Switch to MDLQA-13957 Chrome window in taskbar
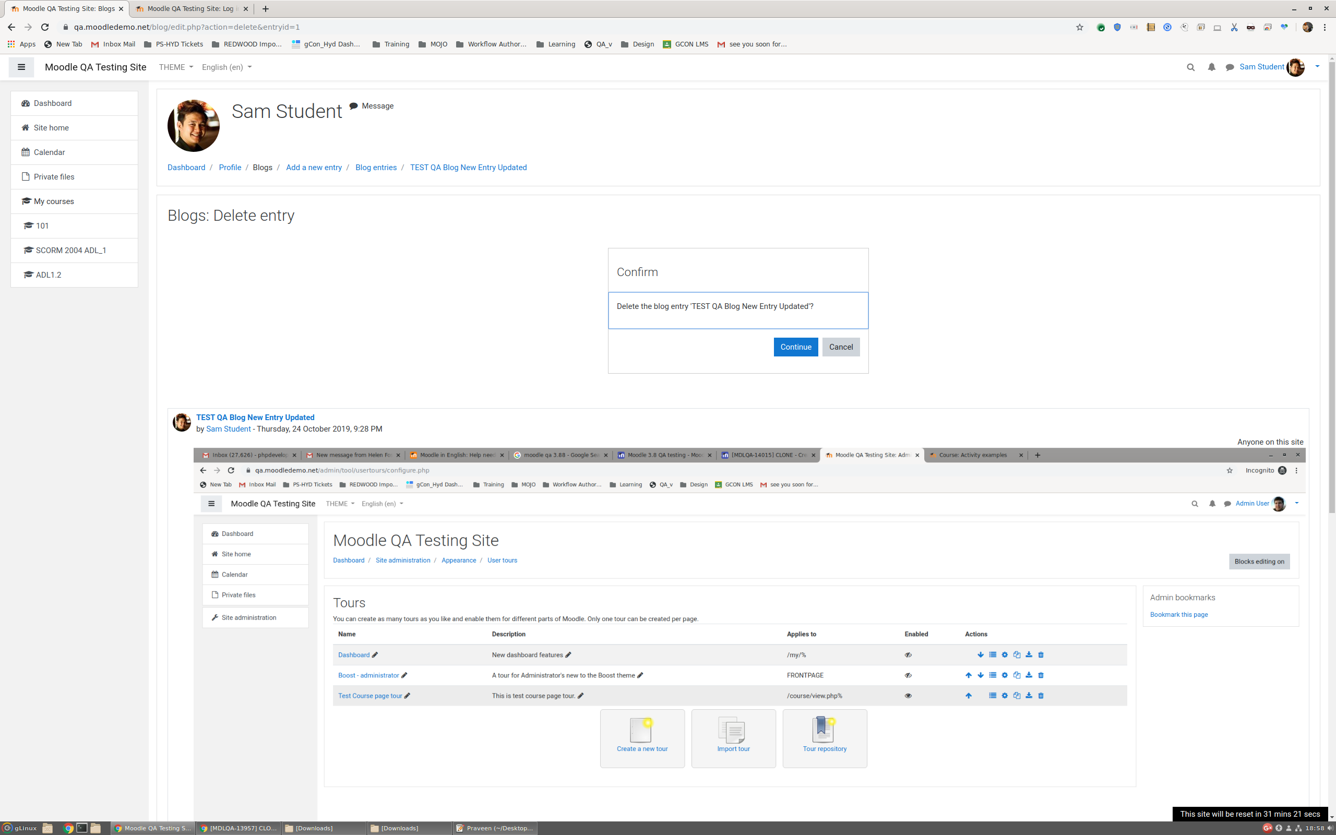Screen dimensions: 1336x835 click(238, 828)
